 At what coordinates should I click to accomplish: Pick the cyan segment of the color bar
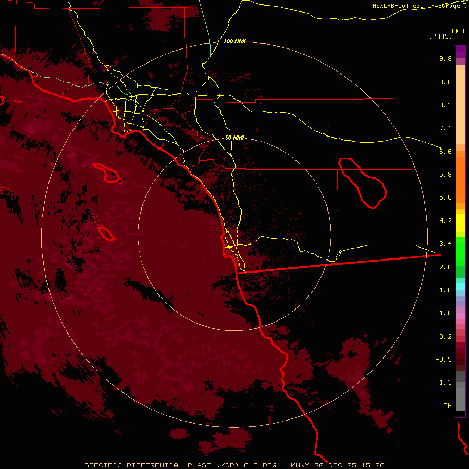460,286
